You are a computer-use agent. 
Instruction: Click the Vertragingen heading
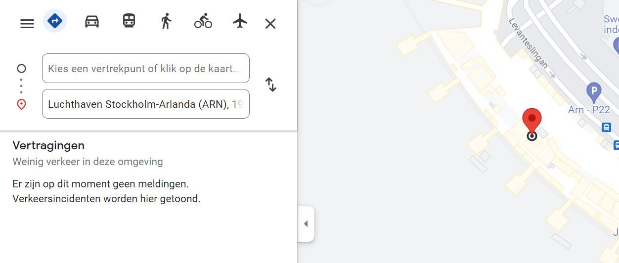[48, 145]
